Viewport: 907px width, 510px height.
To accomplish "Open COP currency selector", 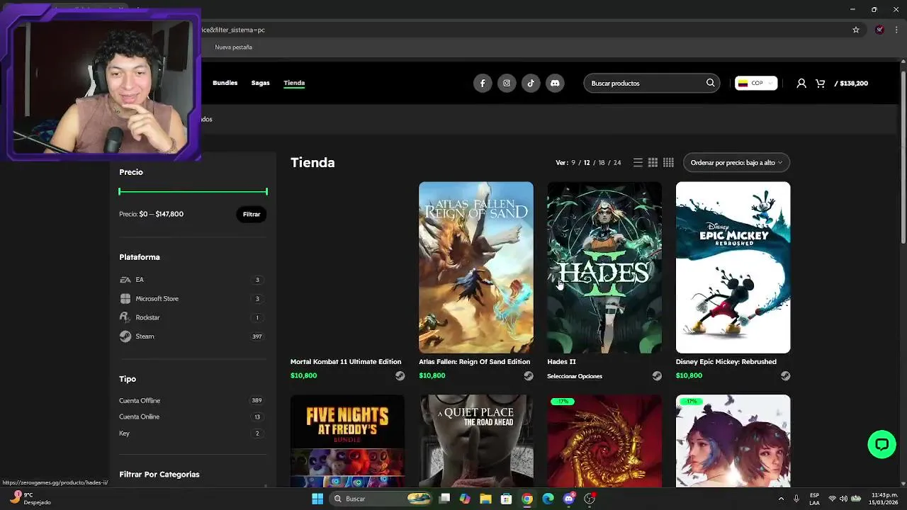I will click(756, 83).
